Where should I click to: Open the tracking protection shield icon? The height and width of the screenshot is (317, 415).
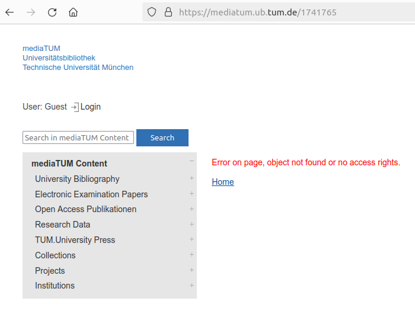tap(152, 12)
